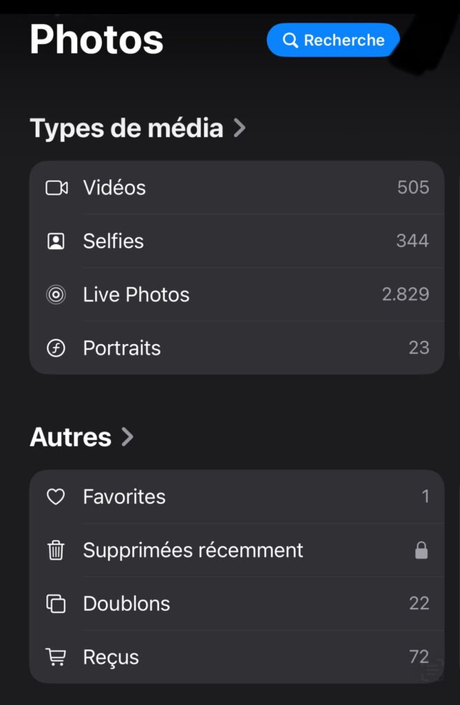Tap the Vidéos camera icon

[x=56, y=187]
